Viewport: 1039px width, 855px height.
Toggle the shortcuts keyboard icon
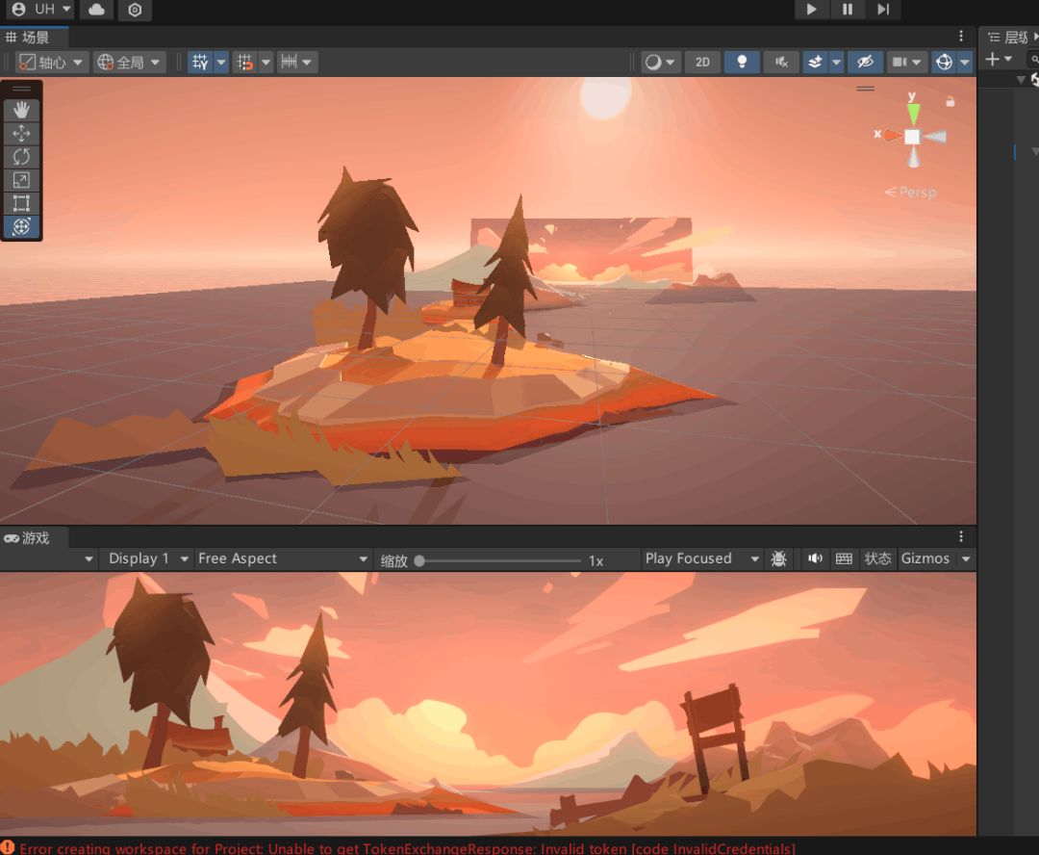[844, 558]
